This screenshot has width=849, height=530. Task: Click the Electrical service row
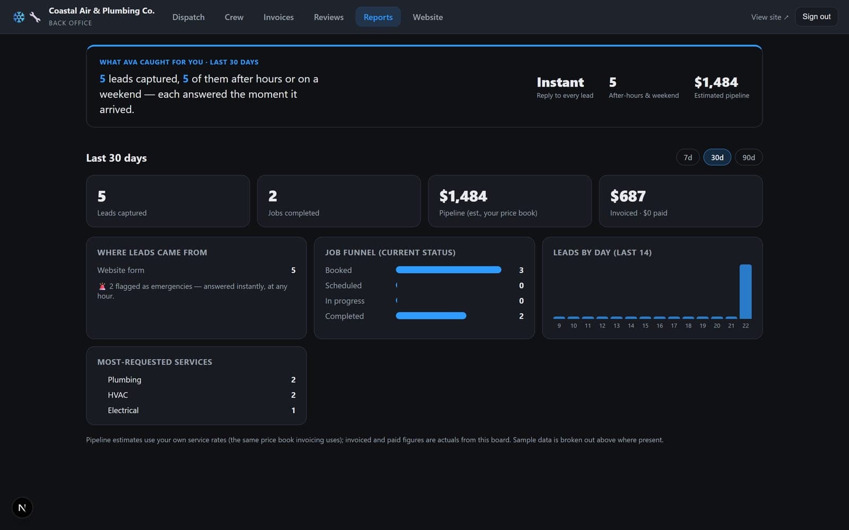(196, 410)
